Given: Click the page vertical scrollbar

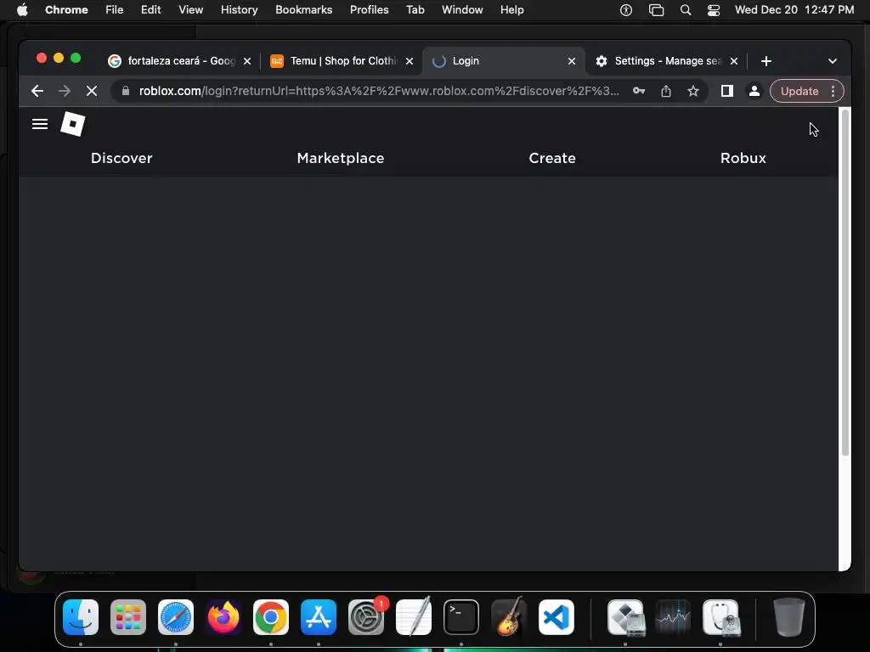Looking at the screenshot, I should point(845,283).
